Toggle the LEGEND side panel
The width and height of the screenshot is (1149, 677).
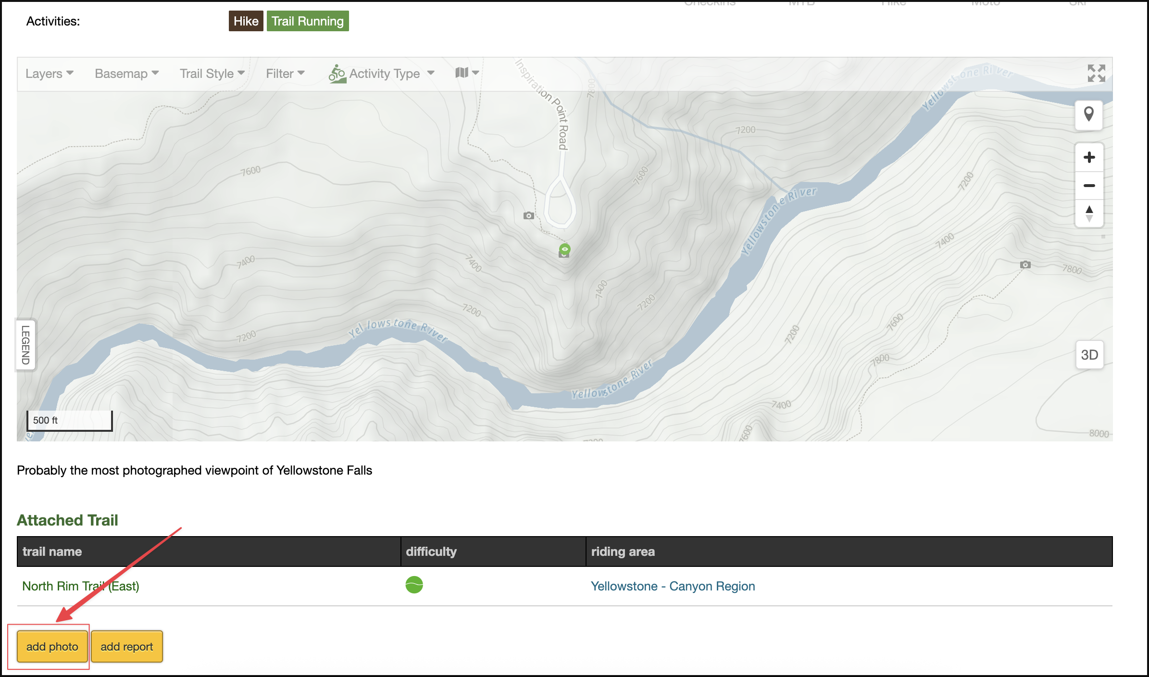25,345
